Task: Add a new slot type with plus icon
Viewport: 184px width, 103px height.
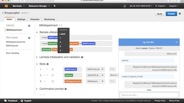Action: click(x=29, y=38)
